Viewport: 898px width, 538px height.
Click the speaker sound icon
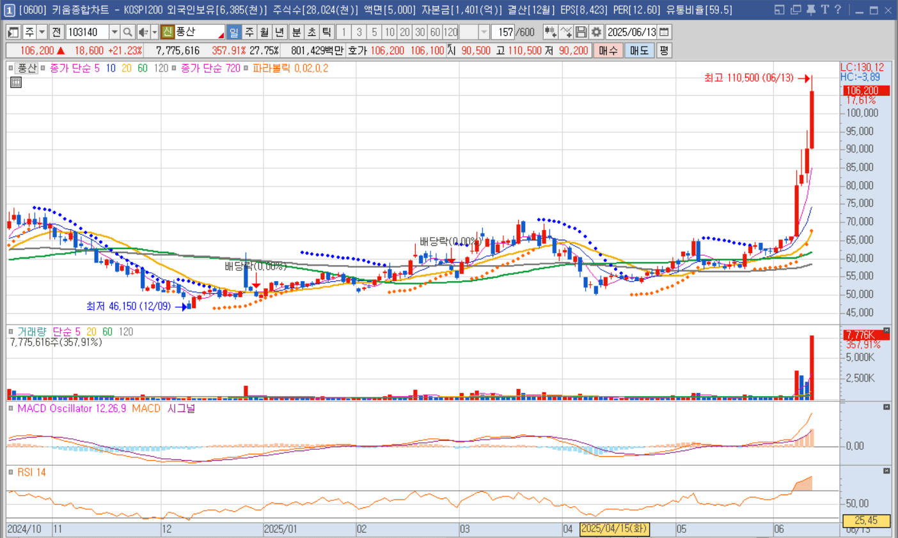click(143, 32)
